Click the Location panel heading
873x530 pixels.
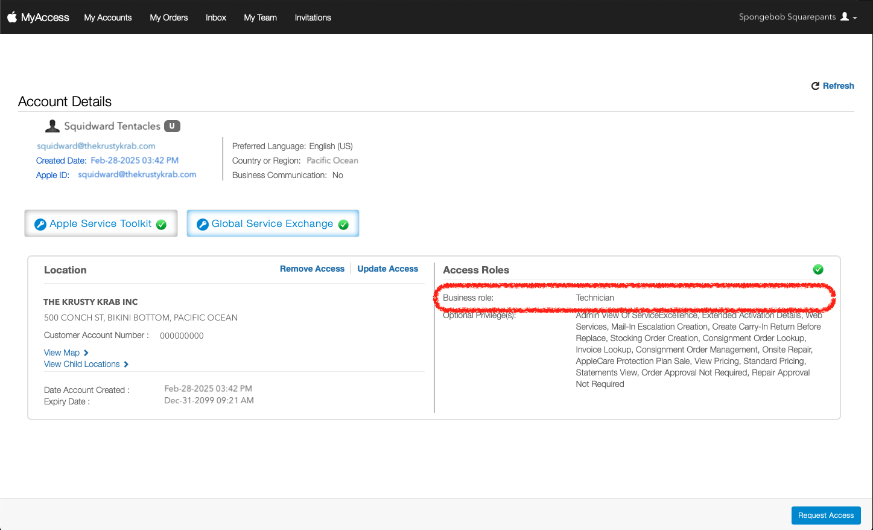tap(65, 270)
